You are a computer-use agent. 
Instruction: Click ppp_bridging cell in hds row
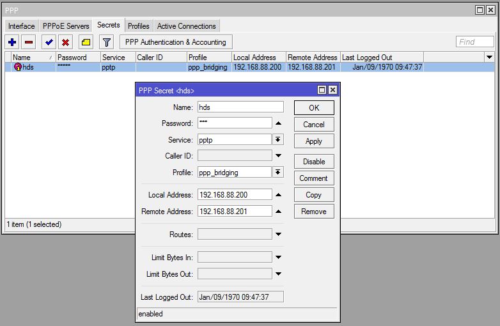coord(208,67)
